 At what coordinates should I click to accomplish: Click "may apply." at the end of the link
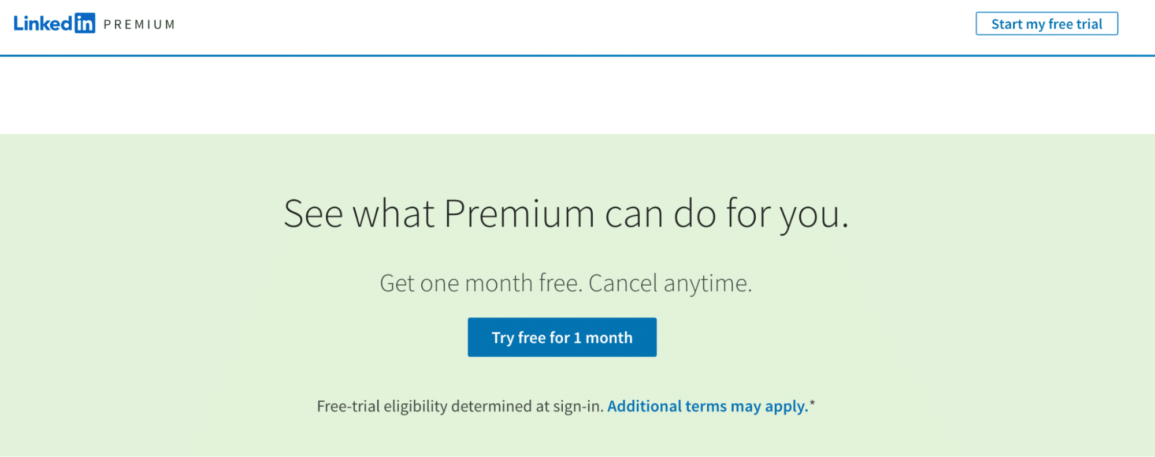[770, 407]
